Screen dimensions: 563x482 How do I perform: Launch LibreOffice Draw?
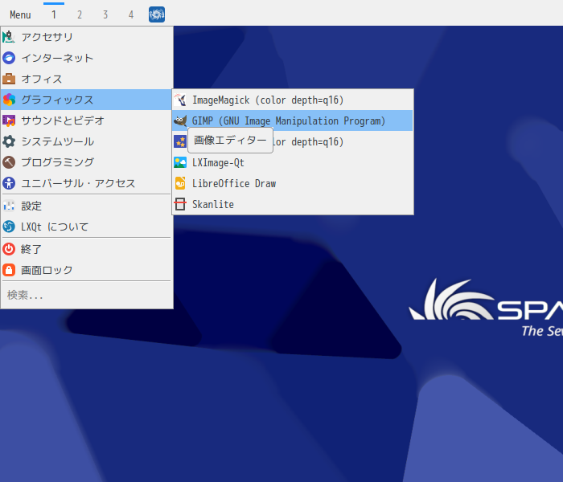pos(293,183)
